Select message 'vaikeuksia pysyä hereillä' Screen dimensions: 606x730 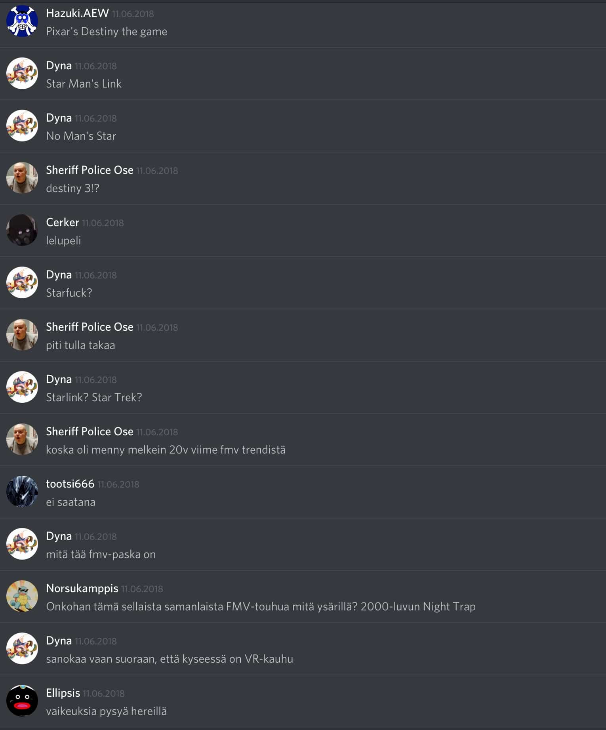tap(106, 711)
